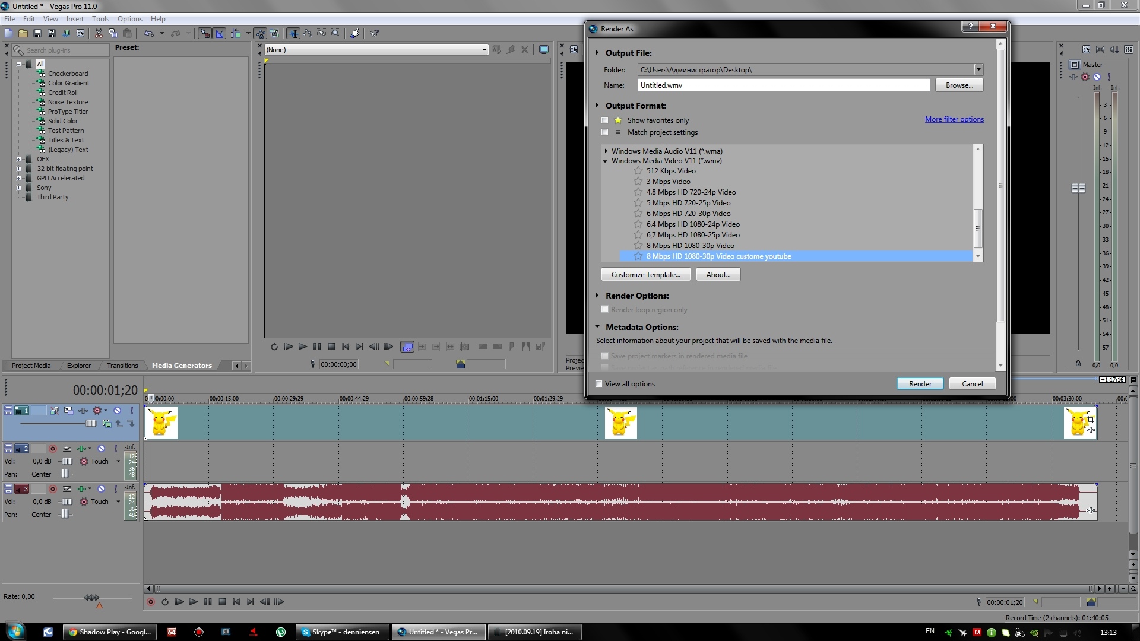Click the Undo arrow icon

coord(149,34)
